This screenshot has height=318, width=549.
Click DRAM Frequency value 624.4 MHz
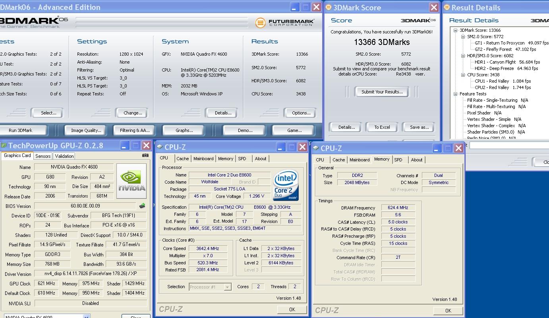tap(398, 208)
